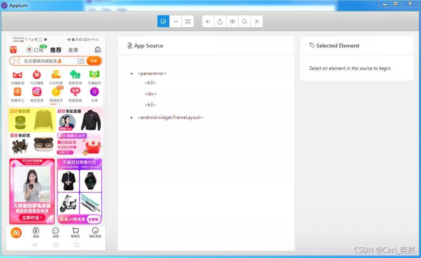The height and width of the screenshot is (258, 421).
Task: Tap the orange 搜索 button
Action: (x=94, y=61)
